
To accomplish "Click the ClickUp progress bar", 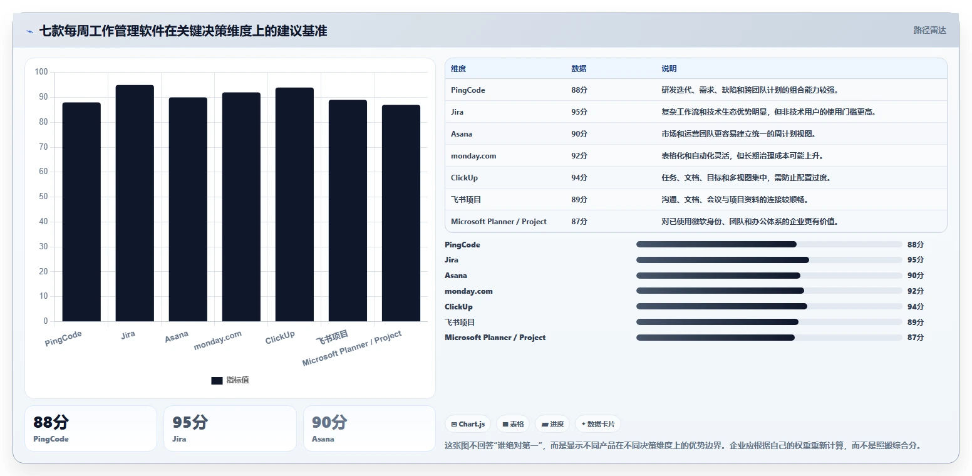I will coord(769,306).
